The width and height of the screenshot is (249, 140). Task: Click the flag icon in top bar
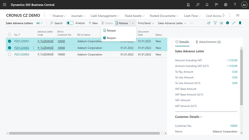(216, 5)
